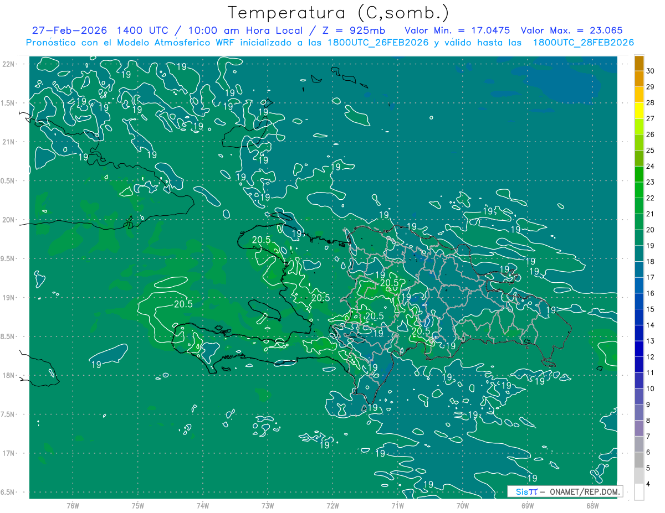Click the "Valor Max. = 23.065" text
The image size is (665, 513).
(x=571, y=30)
